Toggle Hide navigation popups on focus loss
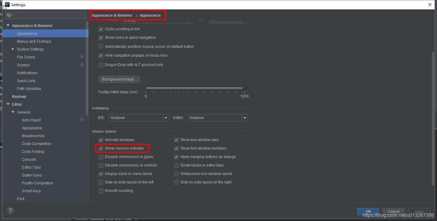The height and width of the screenshot is (221, 437). [101, 55]
